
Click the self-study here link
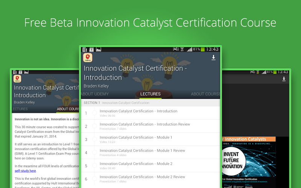(x=25, y=171)
